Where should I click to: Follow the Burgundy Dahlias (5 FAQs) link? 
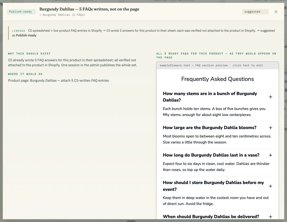tap(62, 15)
